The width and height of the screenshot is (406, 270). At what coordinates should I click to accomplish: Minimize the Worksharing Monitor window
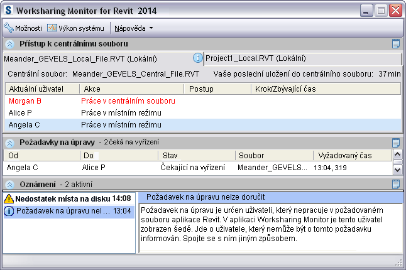pos(366,11)
